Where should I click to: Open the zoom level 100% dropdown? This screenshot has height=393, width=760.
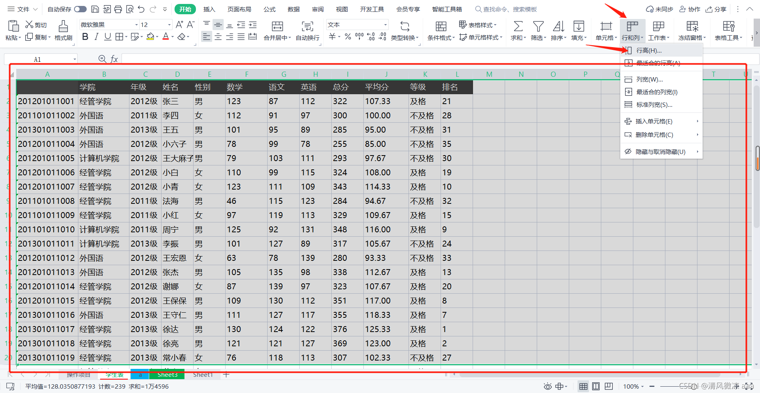633,386
